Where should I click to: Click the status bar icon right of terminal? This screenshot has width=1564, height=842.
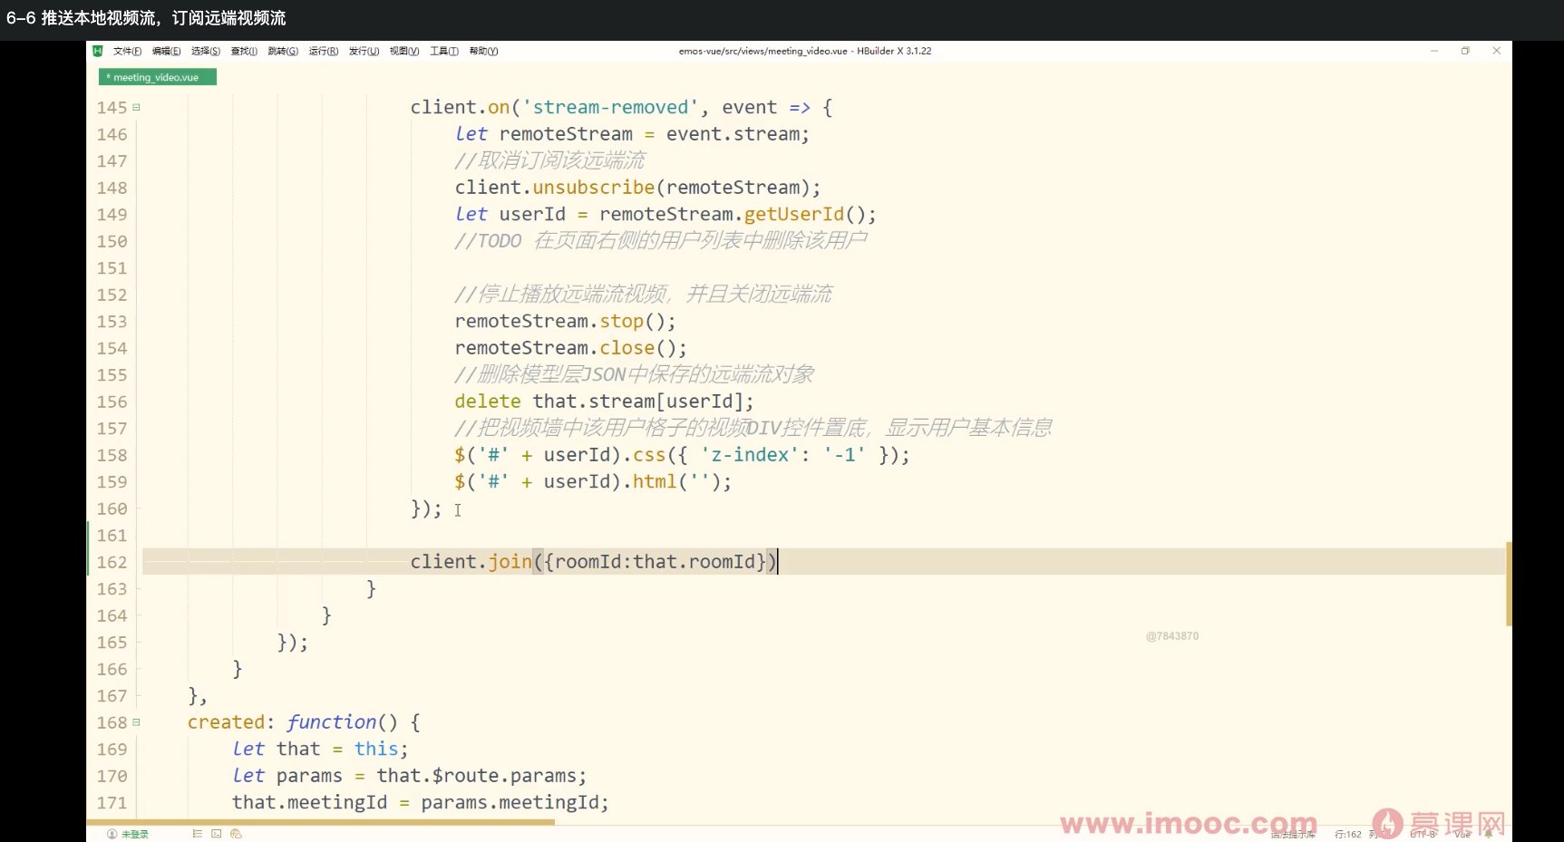point(236,834)
